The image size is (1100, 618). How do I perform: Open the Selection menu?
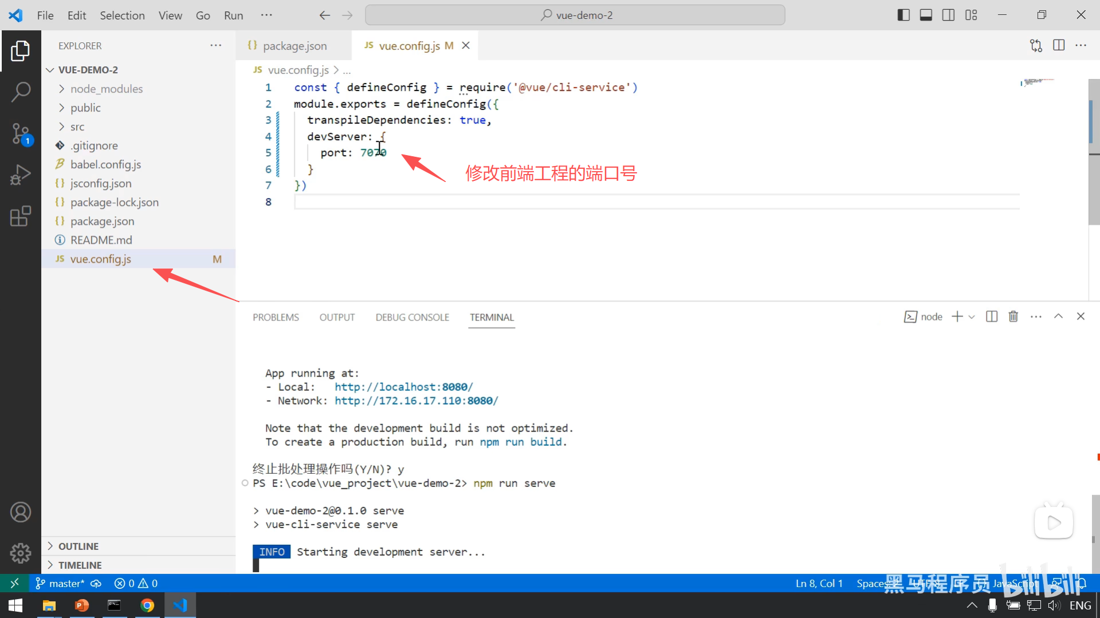pyautogui.click(x=122, y=15)
